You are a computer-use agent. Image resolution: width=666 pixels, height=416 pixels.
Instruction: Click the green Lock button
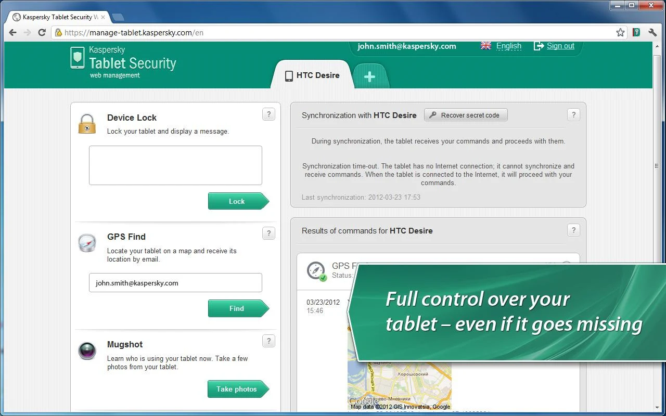tap(239, 201)
